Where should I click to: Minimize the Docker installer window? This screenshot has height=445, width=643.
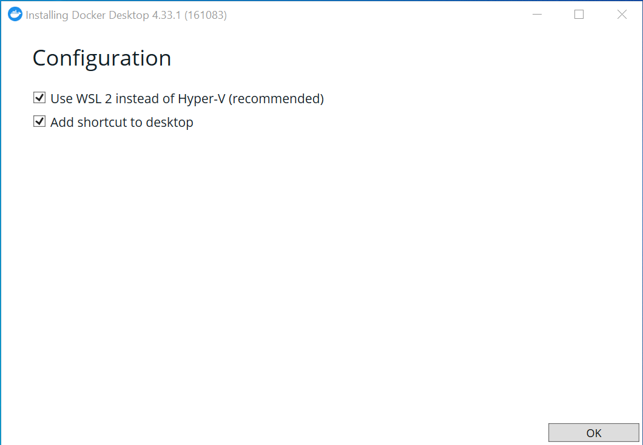[x=536, y=15]
